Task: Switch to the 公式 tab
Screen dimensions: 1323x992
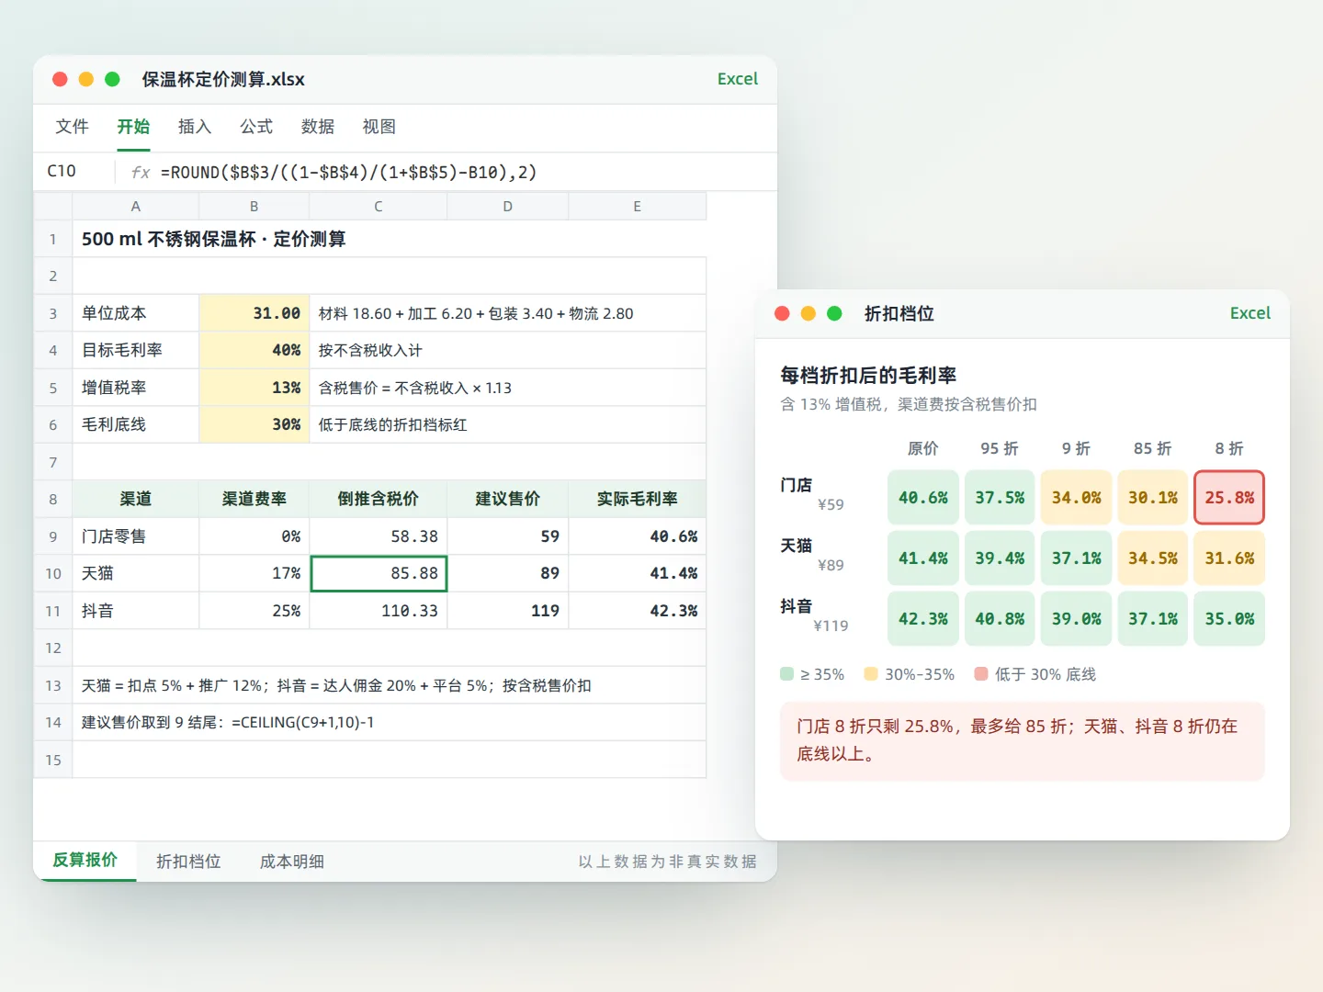Action: (x=256, y=127)
